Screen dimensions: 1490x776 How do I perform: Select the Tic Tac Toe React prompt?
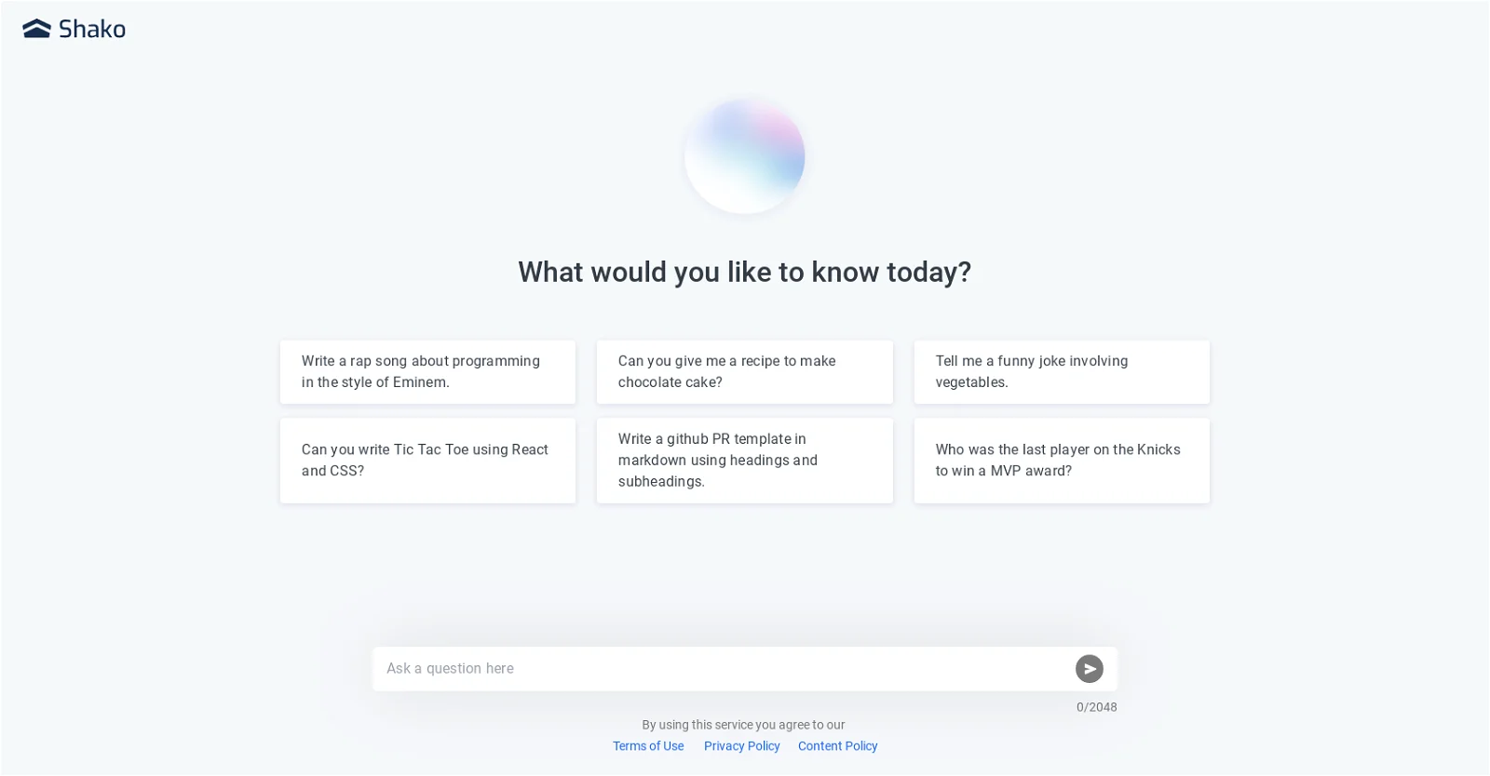point(427,460)
